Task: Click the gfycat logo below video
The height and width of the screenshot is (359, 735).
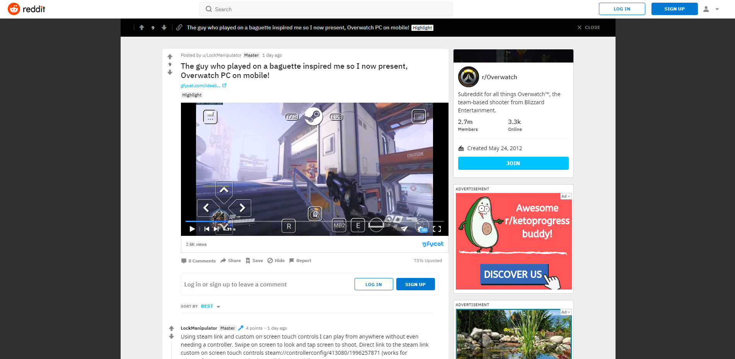Action: pos(433,244)
